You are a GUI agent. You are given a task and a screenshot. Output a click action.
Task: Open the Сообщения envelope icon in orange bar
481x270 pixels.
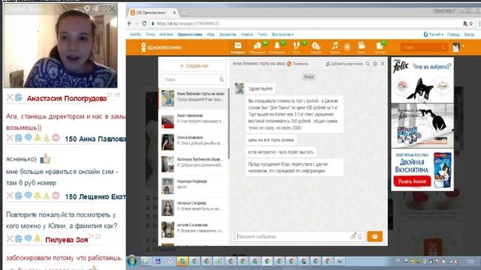point(237,46)
